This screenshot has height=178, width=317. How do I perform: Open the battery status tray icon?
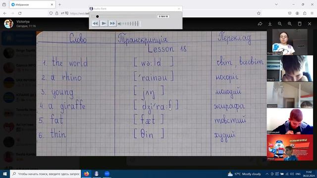click(282, 174)
